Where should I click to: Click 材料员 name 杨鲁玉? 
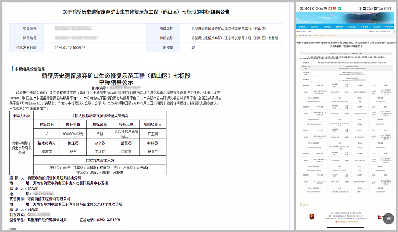(153, 152)
